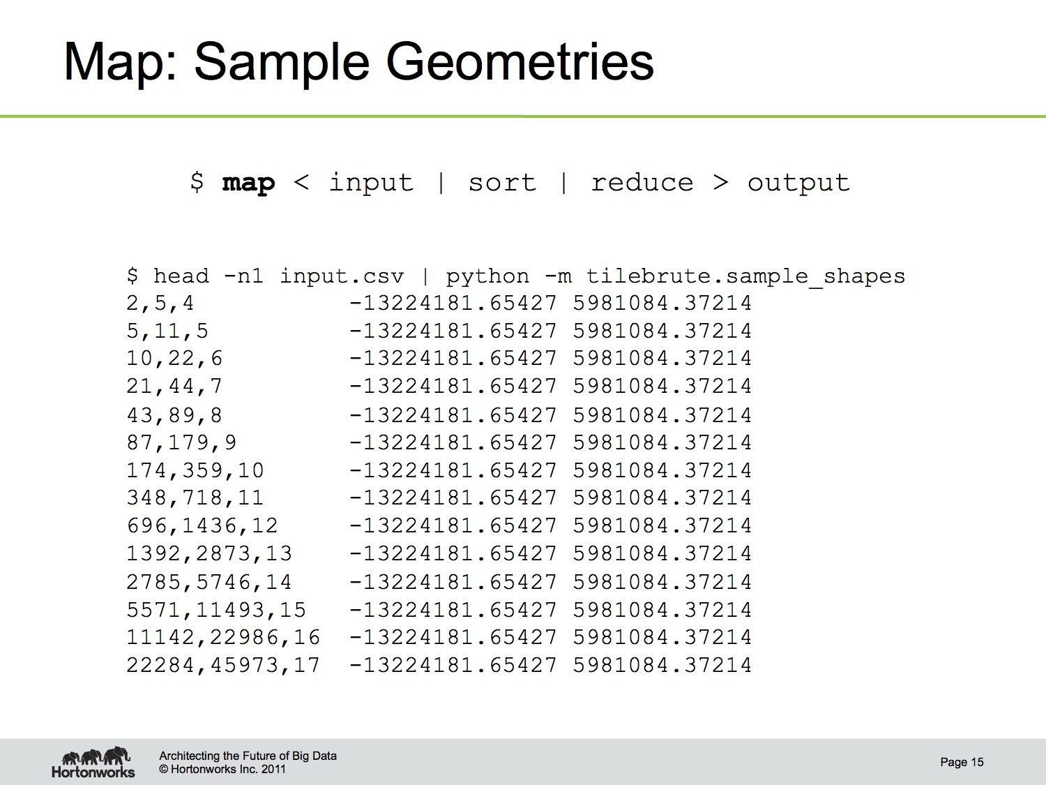
Task: Click the tile key '10,22,6'
Action: [174, 359]
